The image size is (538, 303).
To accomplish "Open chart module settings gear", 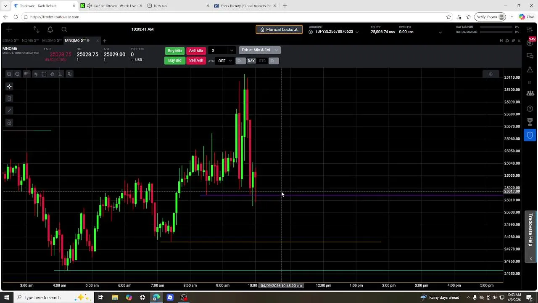I will [x=507, y=41].
